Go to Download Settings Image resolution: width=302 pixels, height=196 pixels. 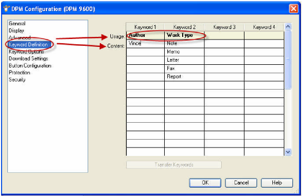29,58
